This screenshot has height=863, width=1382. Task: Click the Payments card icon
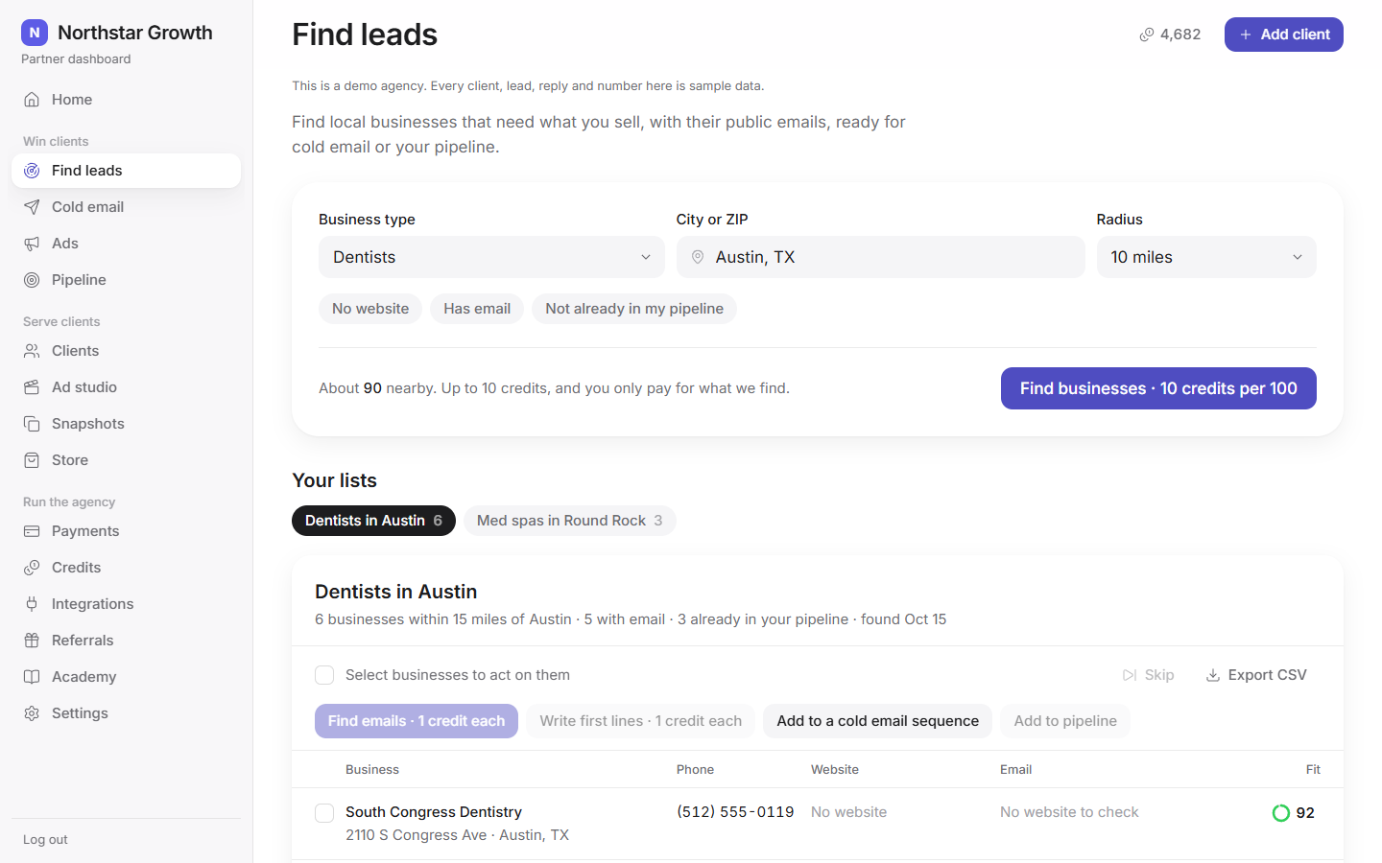coord(32,531)
